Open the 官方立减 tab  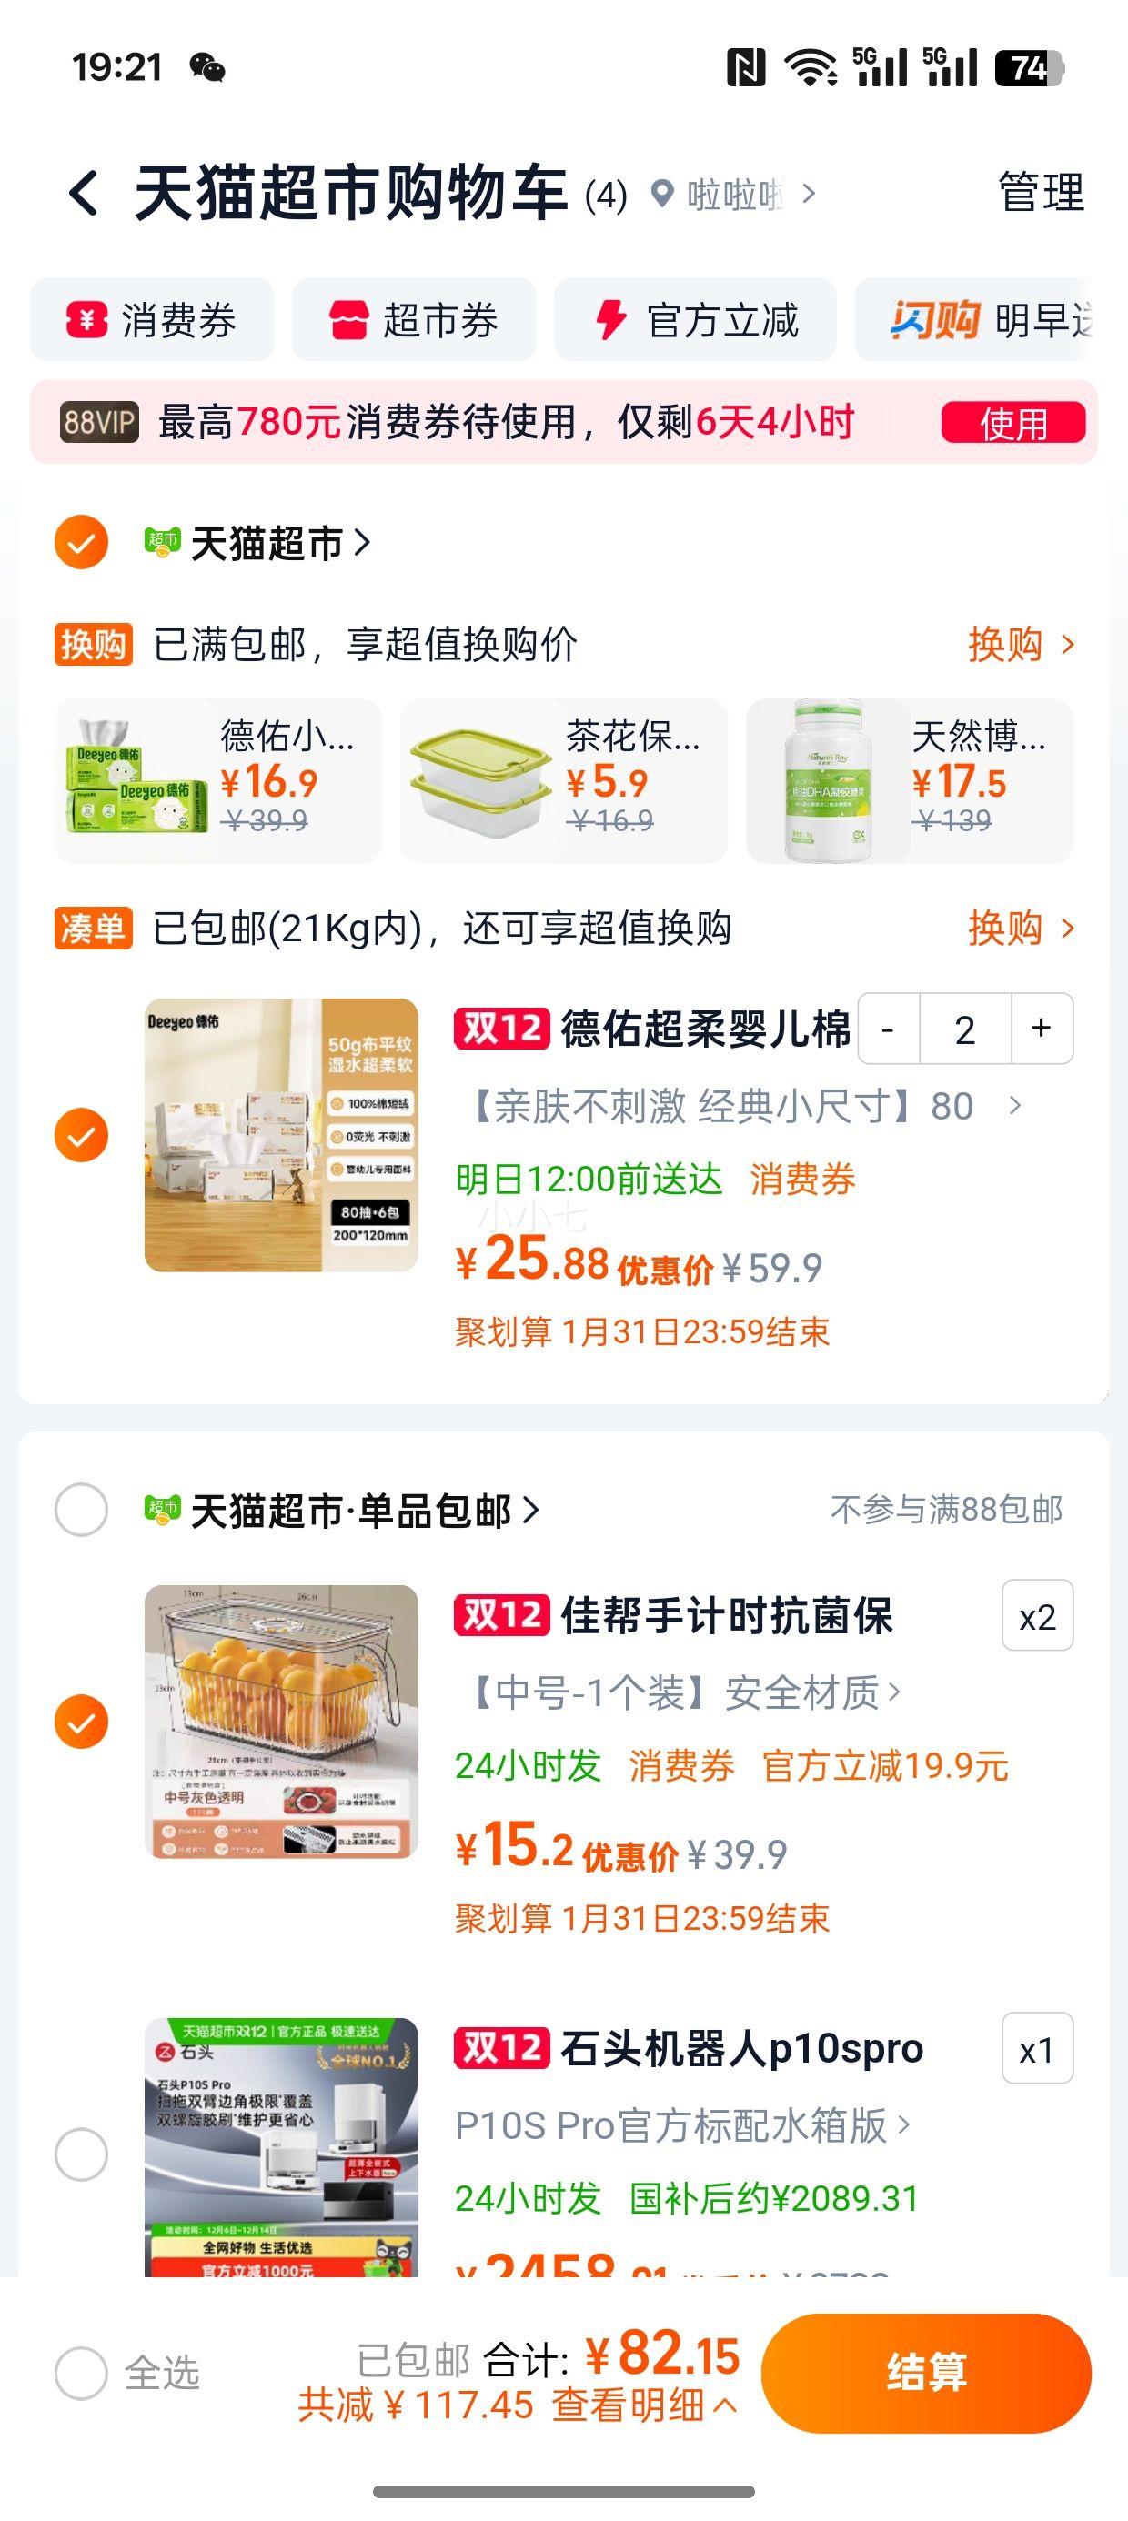pyautogui.click(x=695, y=320)
